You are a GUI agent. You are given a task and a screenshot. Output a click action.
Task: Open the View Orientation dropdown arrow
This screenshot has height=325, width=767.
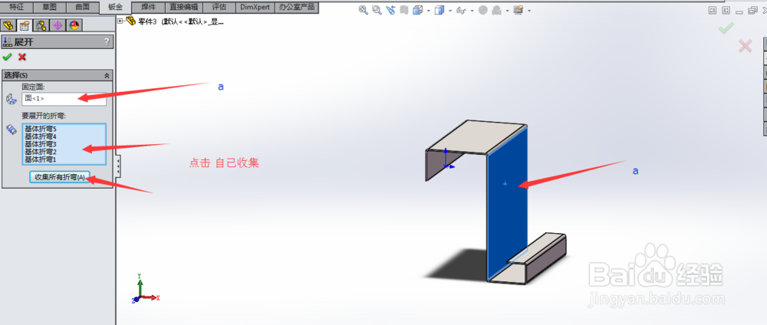tap(429, 11)
